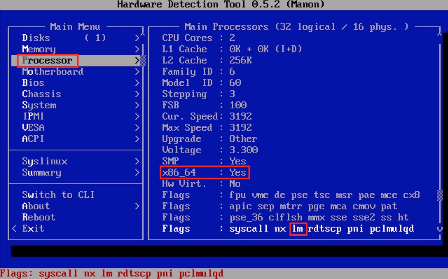The height and width of the screenshot is (279, 448).
Task: Open the Disks menu entry
Action: pyautogui.click(x=36, y=38)
